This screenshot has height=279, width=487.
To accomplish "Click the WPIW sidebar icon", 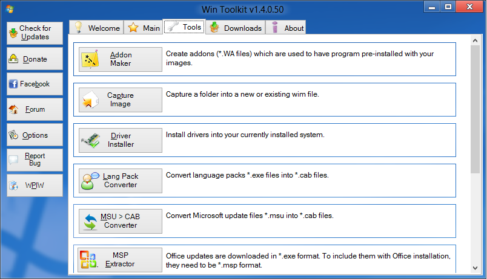I will click(13, 185).
